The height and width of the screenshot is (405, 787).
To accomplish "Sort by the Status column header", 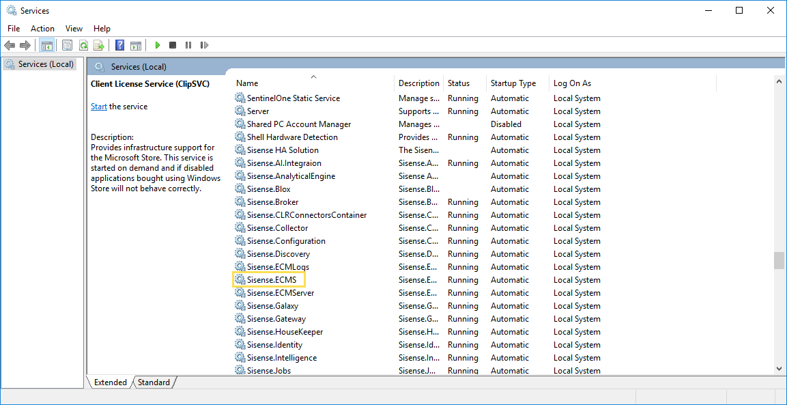I will point(465,83).
